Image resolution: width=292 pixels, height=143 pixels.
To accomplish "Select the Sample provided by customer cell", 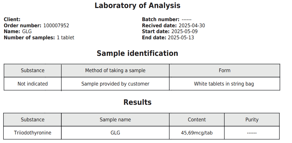I will (x=115, y=84).
